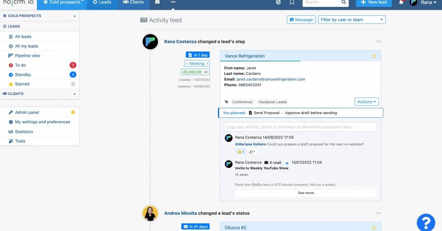The height and width of the screenshot is (231, 442).
Task: Open the Admin panel
Action: coord(40,112)
